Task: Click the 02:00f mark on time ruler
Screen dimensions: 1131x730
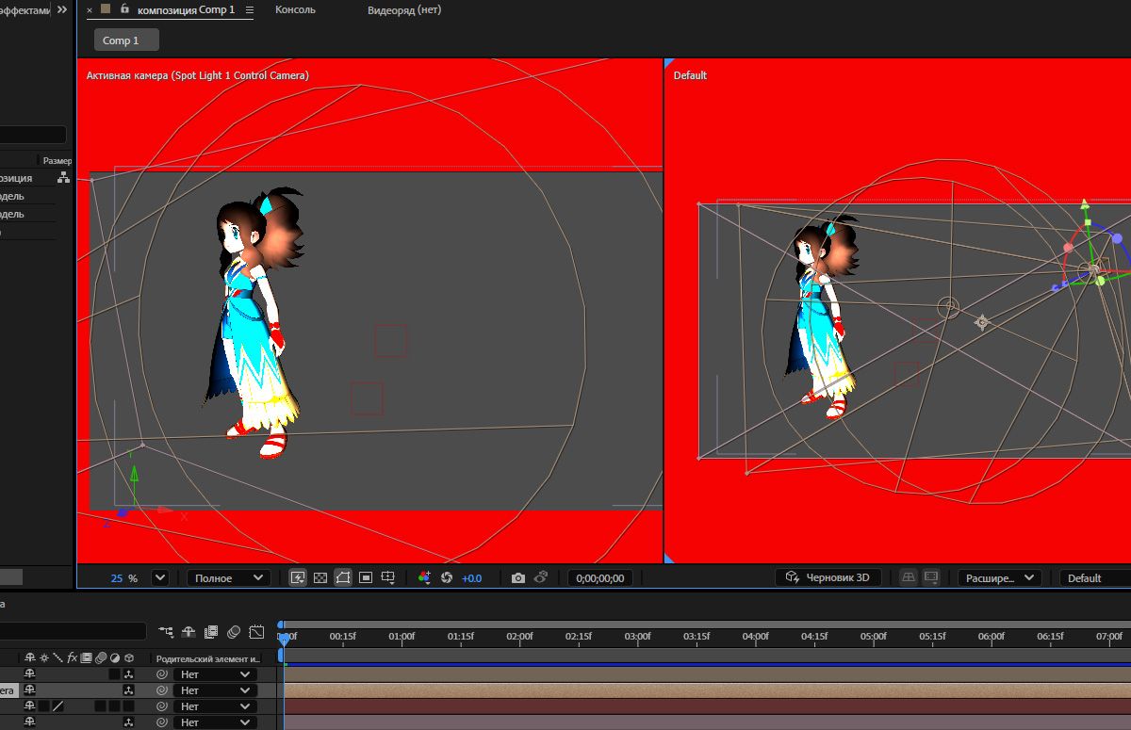Action: 519,636
